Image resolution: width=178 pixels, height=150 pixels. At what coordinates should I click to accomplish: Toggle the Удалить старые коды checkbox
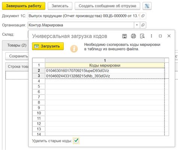[76, 141]
